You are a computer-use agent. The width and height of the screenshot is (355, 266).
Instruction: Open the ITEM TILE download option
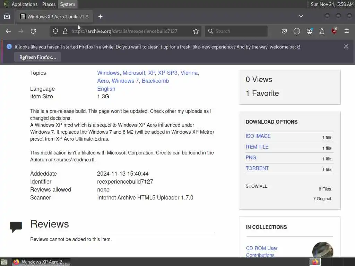[257, 147]
